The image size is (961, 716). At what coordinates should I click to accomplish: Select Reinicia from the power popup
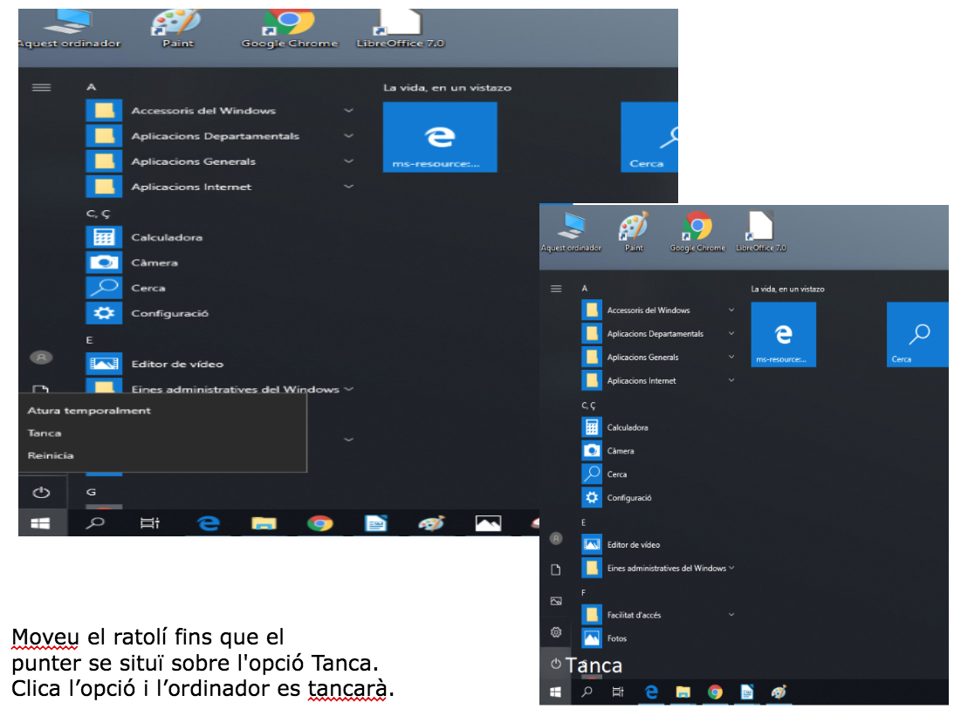tap(51, 455)
